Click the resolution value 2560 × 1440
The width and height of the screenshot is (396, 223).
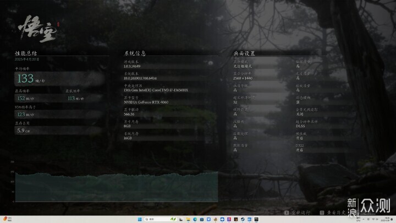click(243, 78)
